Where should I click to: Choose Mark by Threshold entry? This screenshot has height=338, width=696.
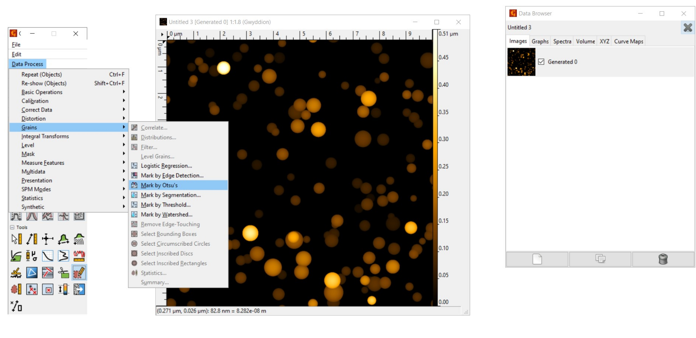click(x=178, y=205)
